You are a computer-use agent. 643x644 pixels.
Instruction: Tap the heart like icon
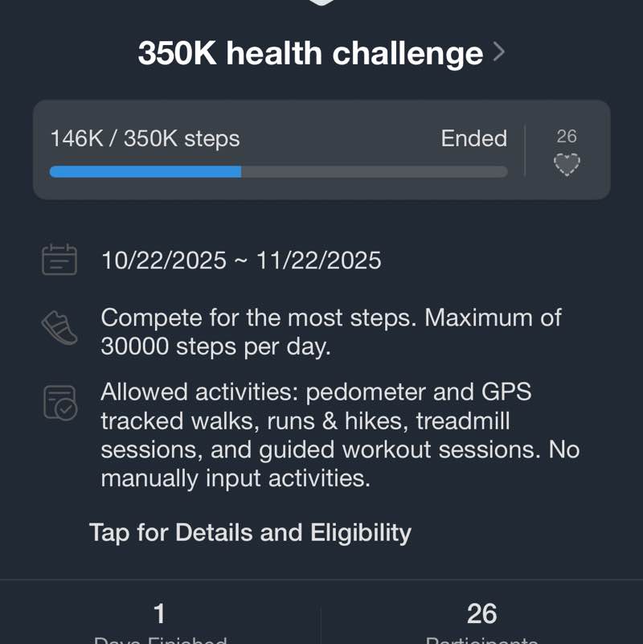tap(567, 165)
